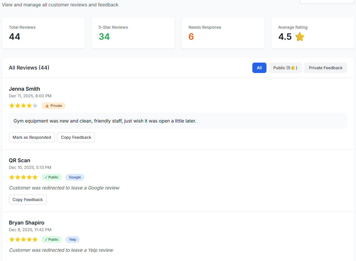
Task: Click the Needs Response stat card
Action: point(223,33)
